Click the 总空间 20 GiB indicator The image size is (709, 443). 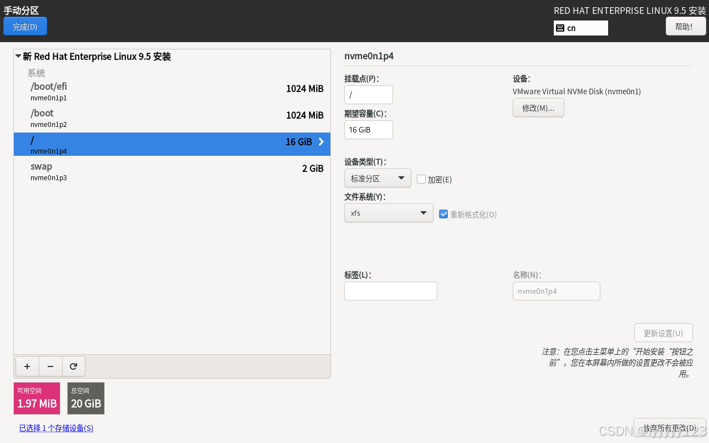(85, 398)
